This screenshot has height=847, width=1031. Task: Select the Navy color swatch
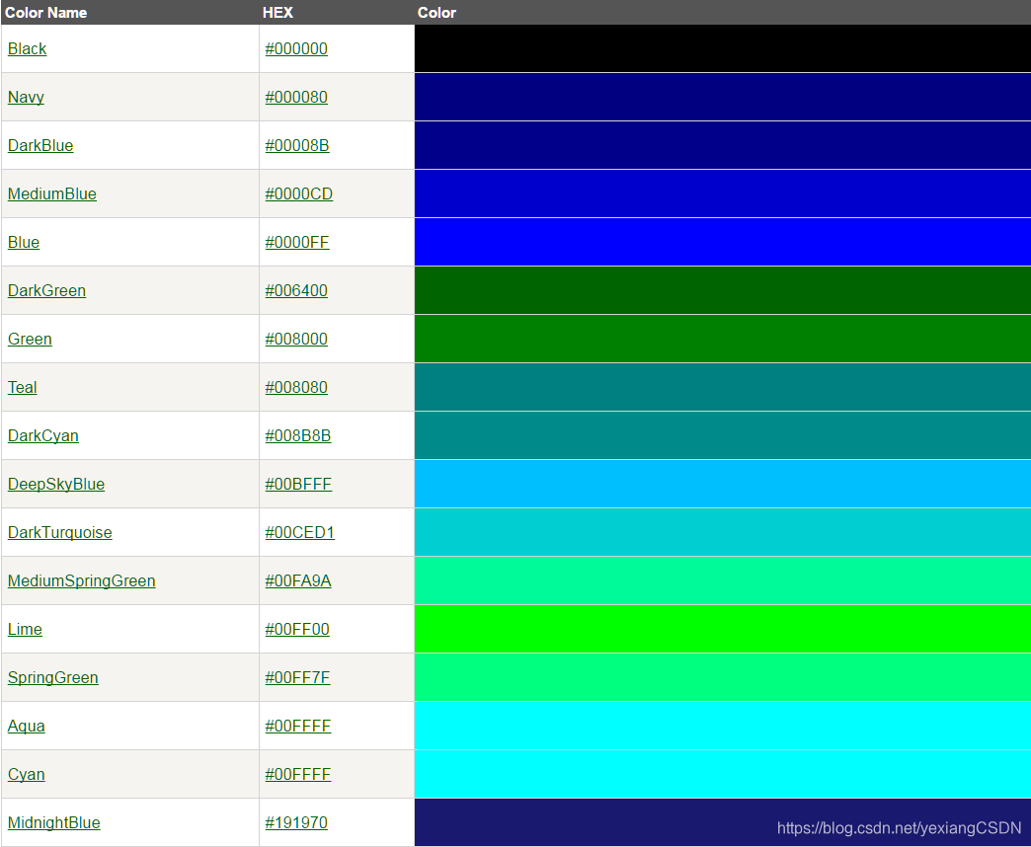(723, 98)
